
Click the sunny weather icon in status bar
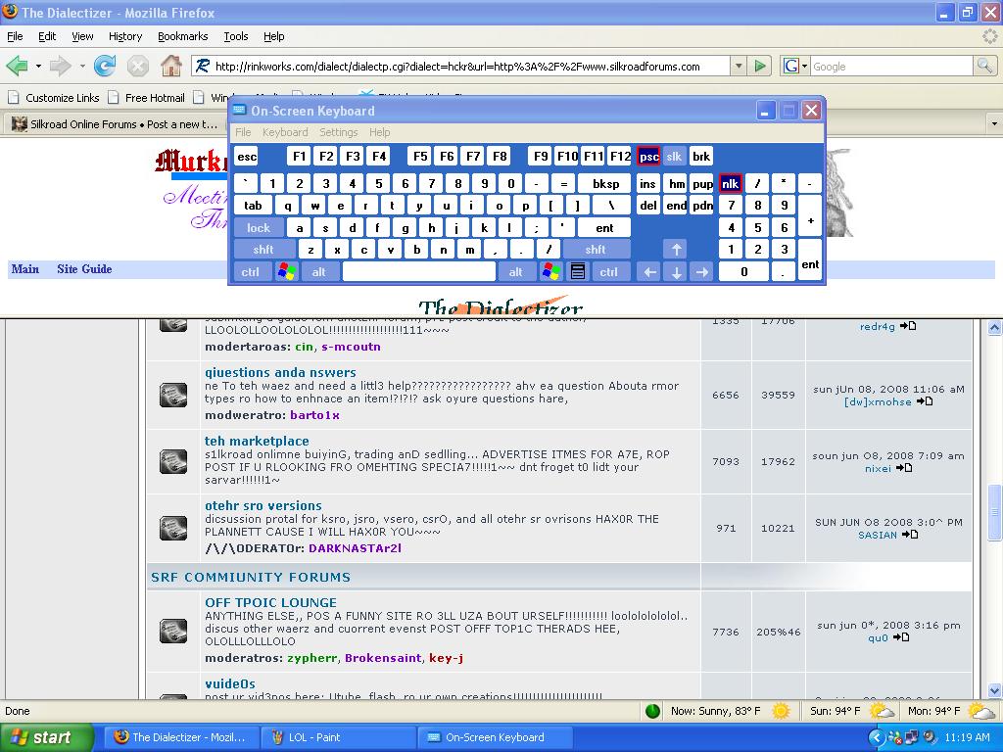tap(781, 711)
